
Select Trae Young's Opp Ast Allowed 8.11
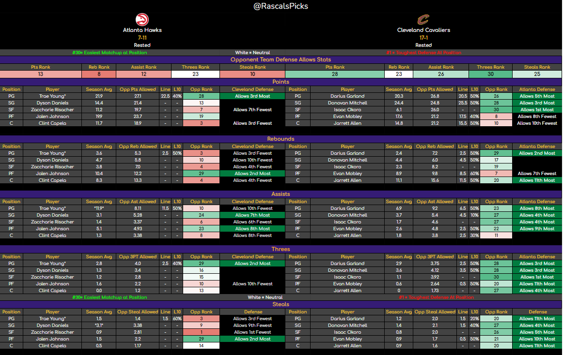pyautogui.click(x=138, y=208)
